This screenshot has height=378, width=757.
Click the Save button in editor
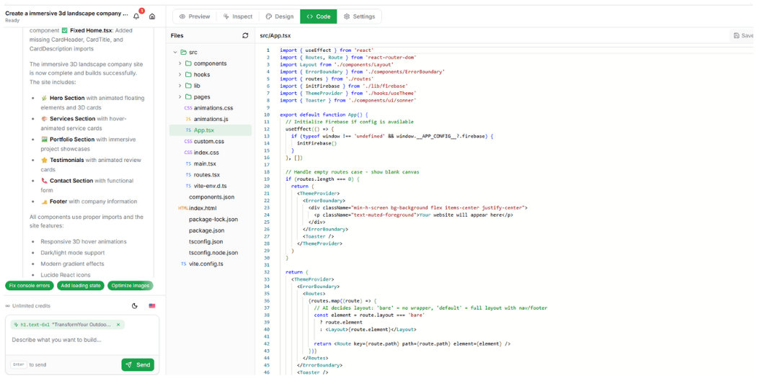(x=743, y=35)
